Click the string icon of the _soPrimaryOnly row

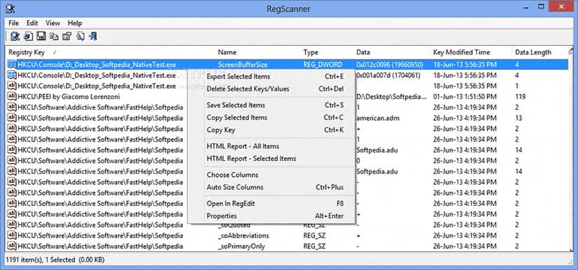12,246
